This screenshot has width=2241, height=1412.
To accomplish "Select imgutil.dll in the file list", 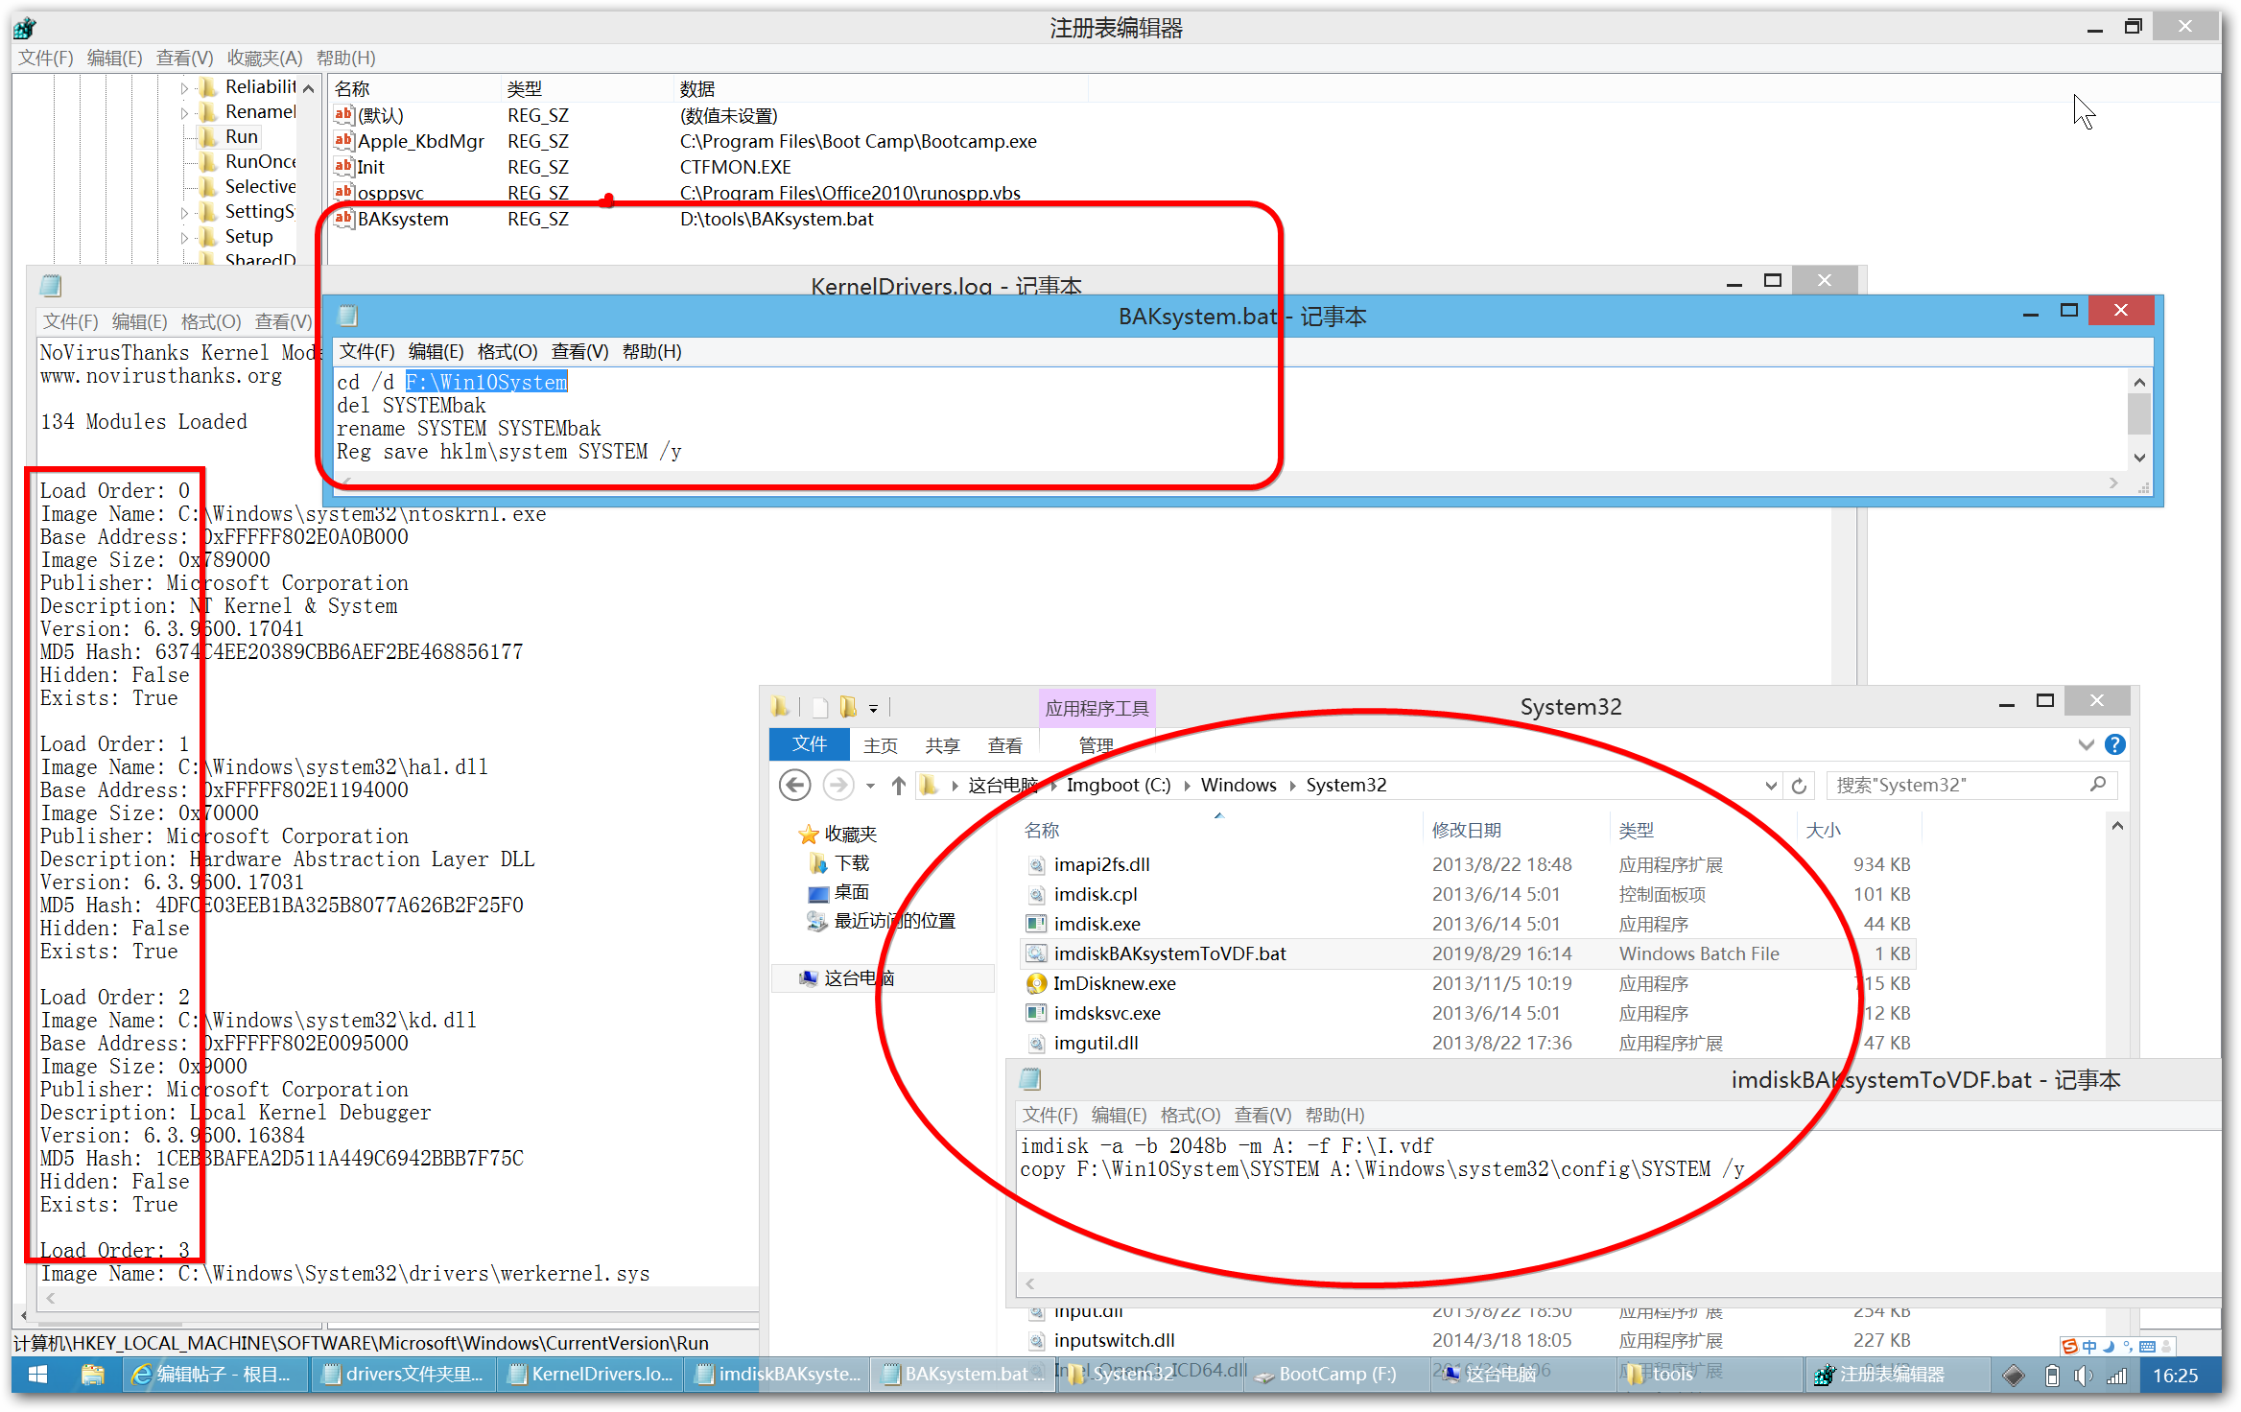I will pos(1096,1043).
